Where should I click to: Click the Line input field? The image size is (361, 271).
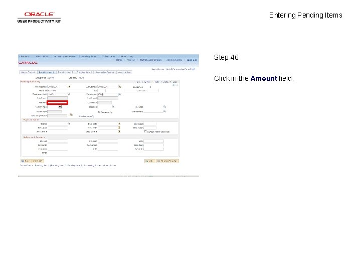coord(101,90)
